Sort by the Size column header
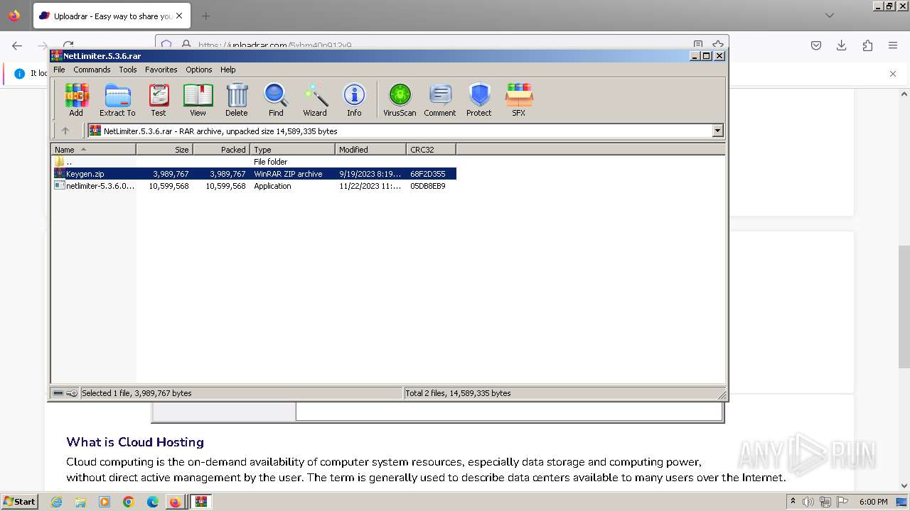Viewport: 910px width, 511px height. 164,150
